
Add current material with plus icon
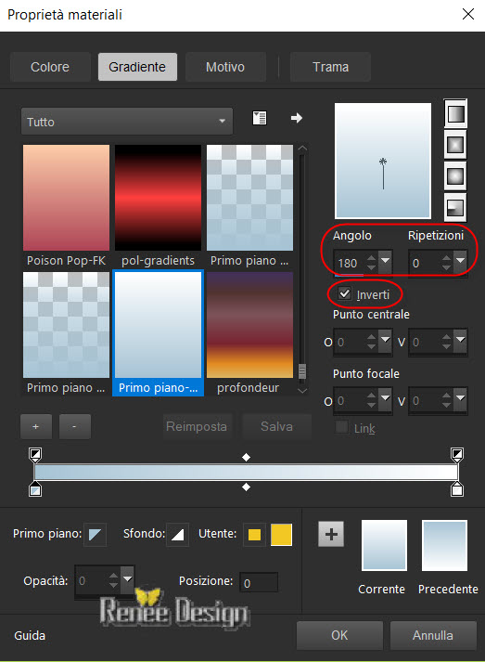pyautogui.click(x=331, y=534)
